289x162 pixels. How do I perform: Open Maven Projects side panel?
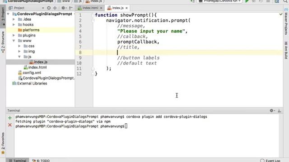pyautogui.click(x=286, y=21)
